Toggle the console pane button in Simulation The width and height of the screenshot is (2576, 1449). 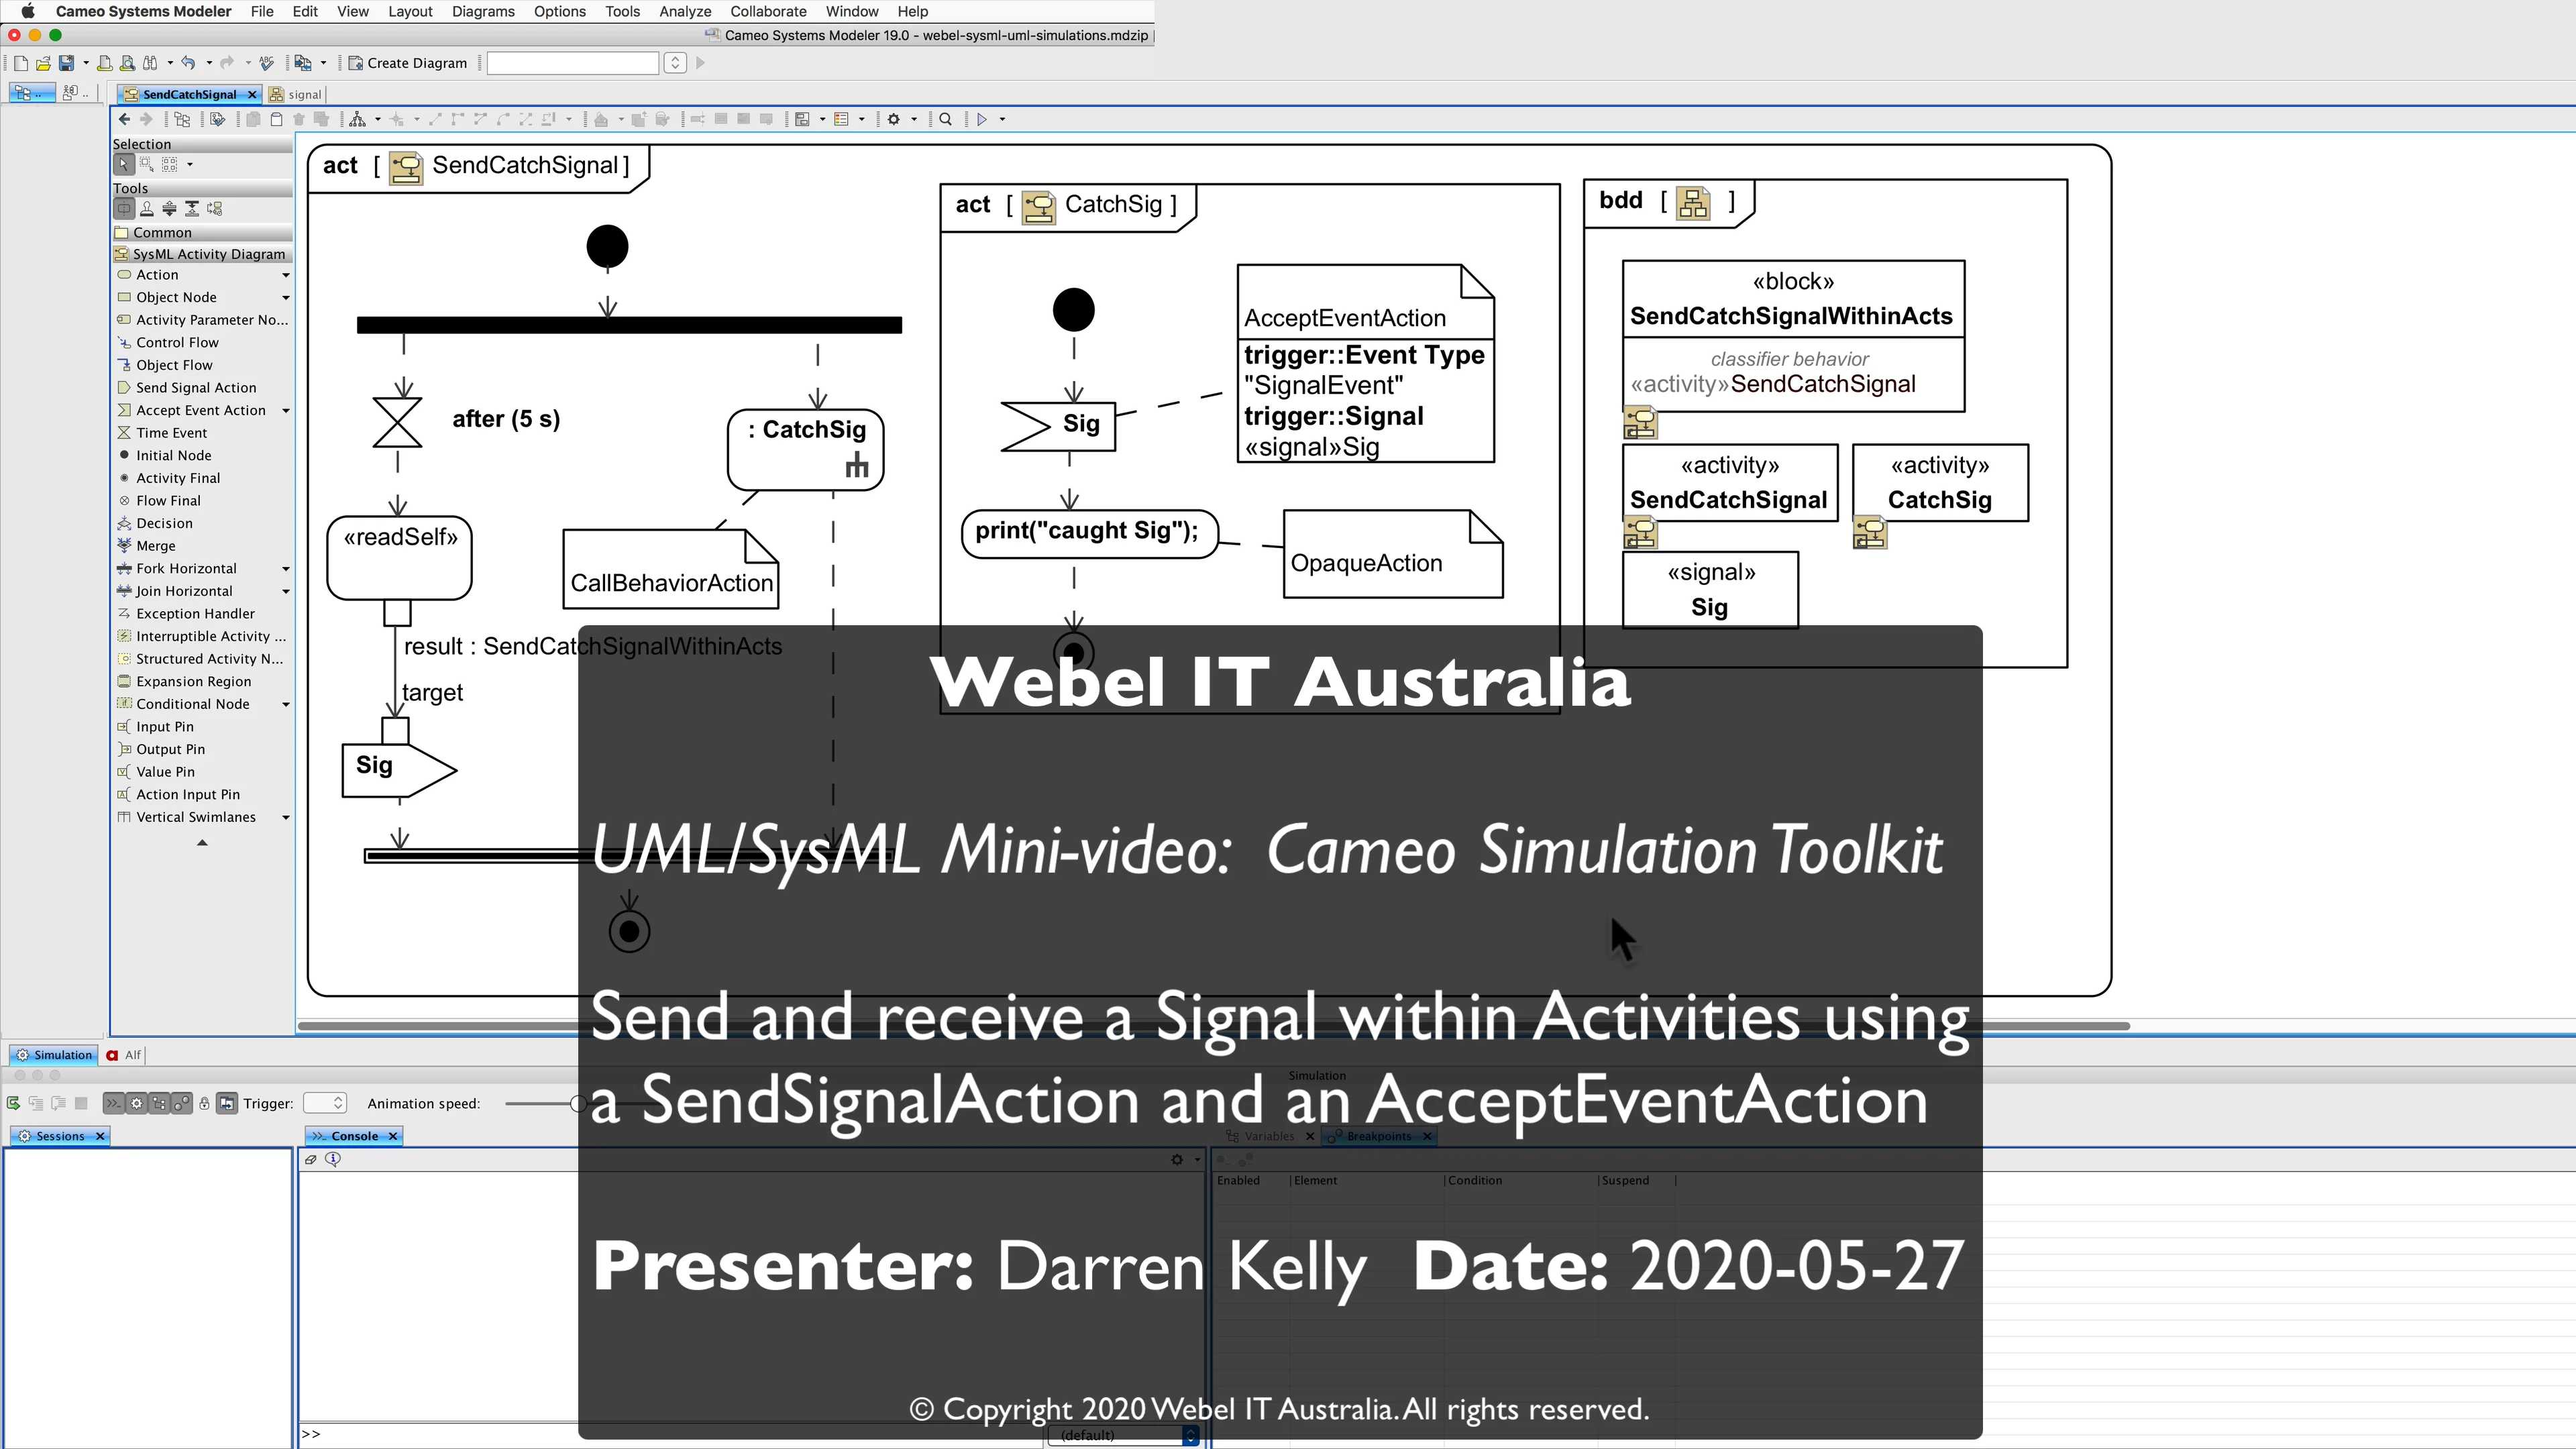click(113, 1104)
